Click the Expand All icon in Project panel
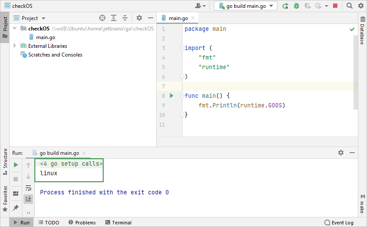The image size is (367, 227). pos(114,18)
